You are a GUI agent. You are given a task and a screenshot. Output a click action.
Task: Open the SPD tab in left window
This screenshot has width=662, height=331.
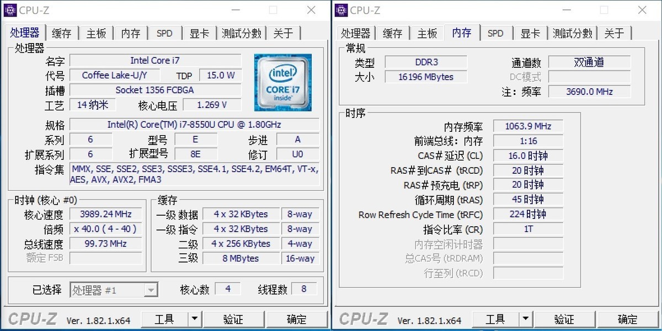(x=165, y=33)
